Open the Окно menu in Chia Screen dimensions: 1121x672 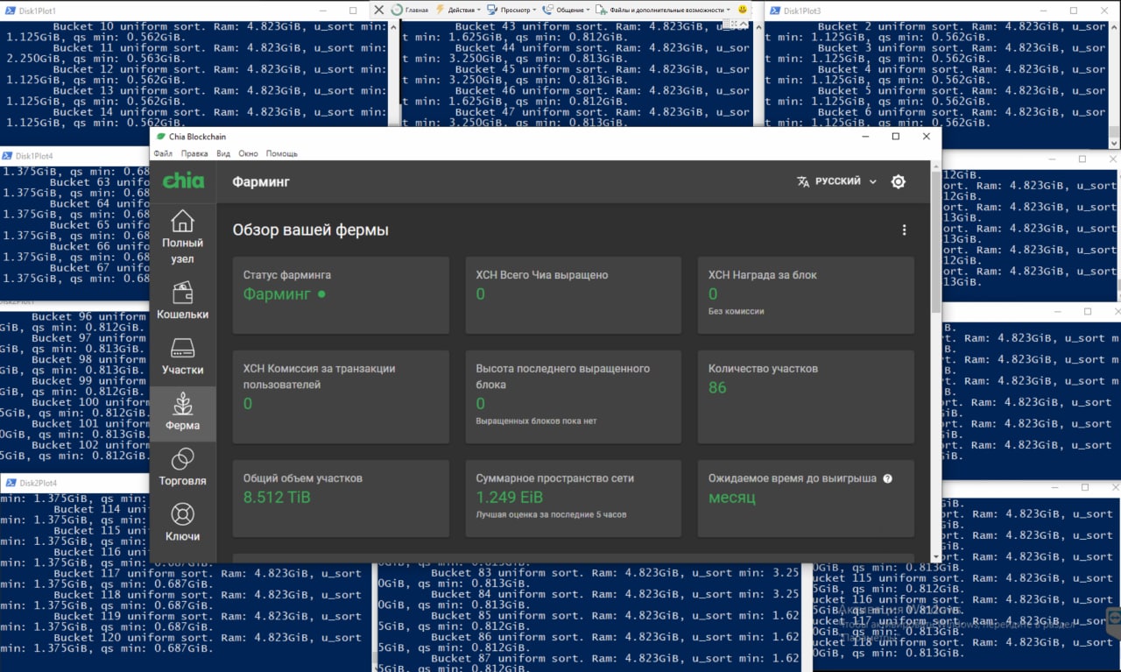248,153
